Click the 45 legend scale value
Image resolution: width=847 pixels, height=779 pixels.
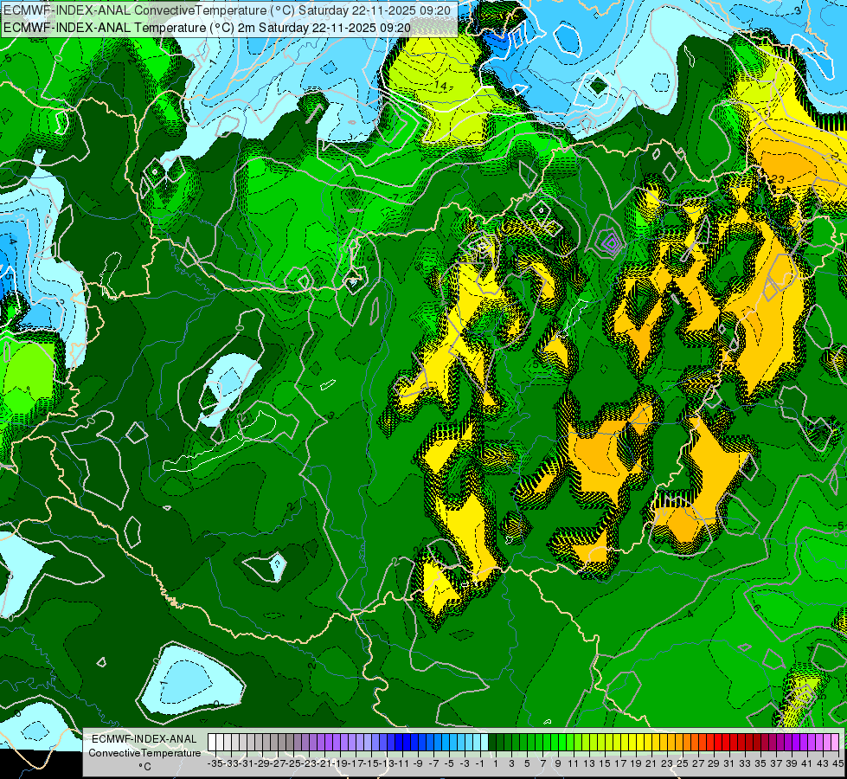pos(837,763)
